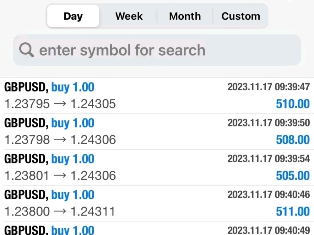This screenshot has height=235, width=314.
Task: Choose the Custom period tab
Action: click(241, 16)
